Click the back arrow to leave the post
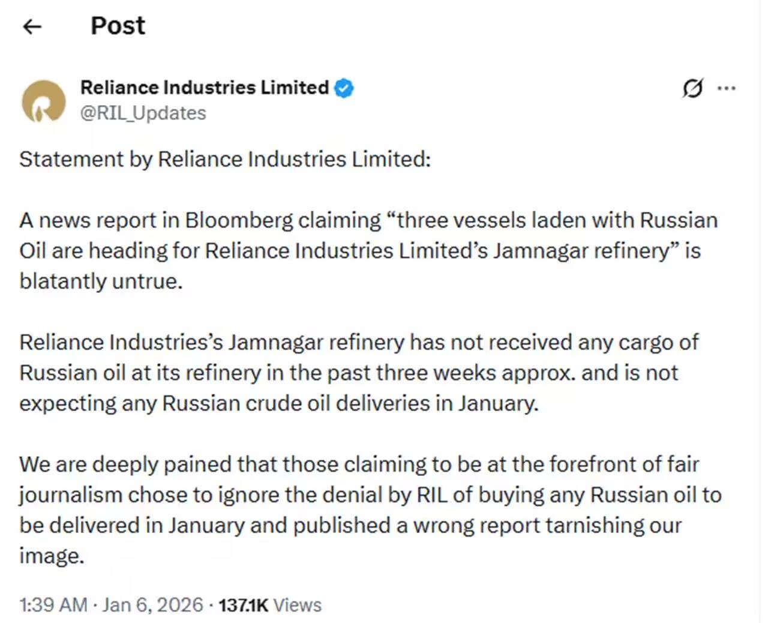This screenshot has height=623, width=768. [32, 26]
